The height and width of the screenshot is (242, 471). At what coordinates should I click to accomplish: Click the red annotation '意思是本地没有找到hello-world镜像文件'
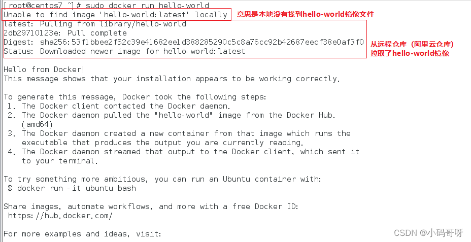point(306,14)
